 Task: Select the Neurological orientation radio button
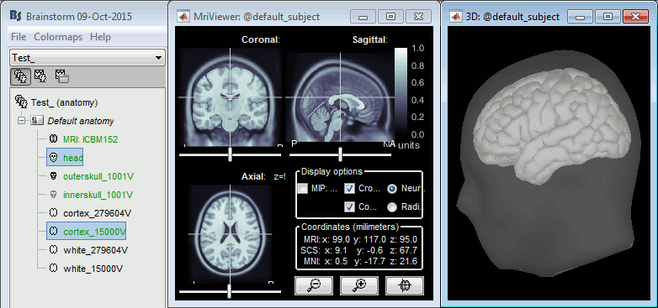click(392, 189)
